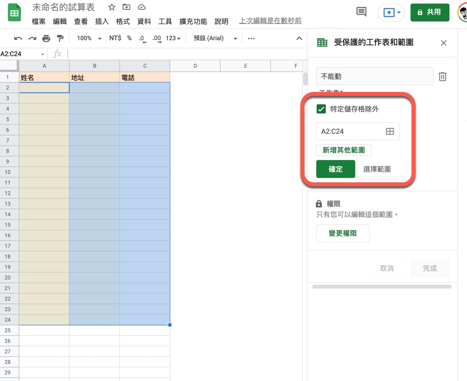Click the green 確定 button

pyautogui.click(x=335, y=169)
